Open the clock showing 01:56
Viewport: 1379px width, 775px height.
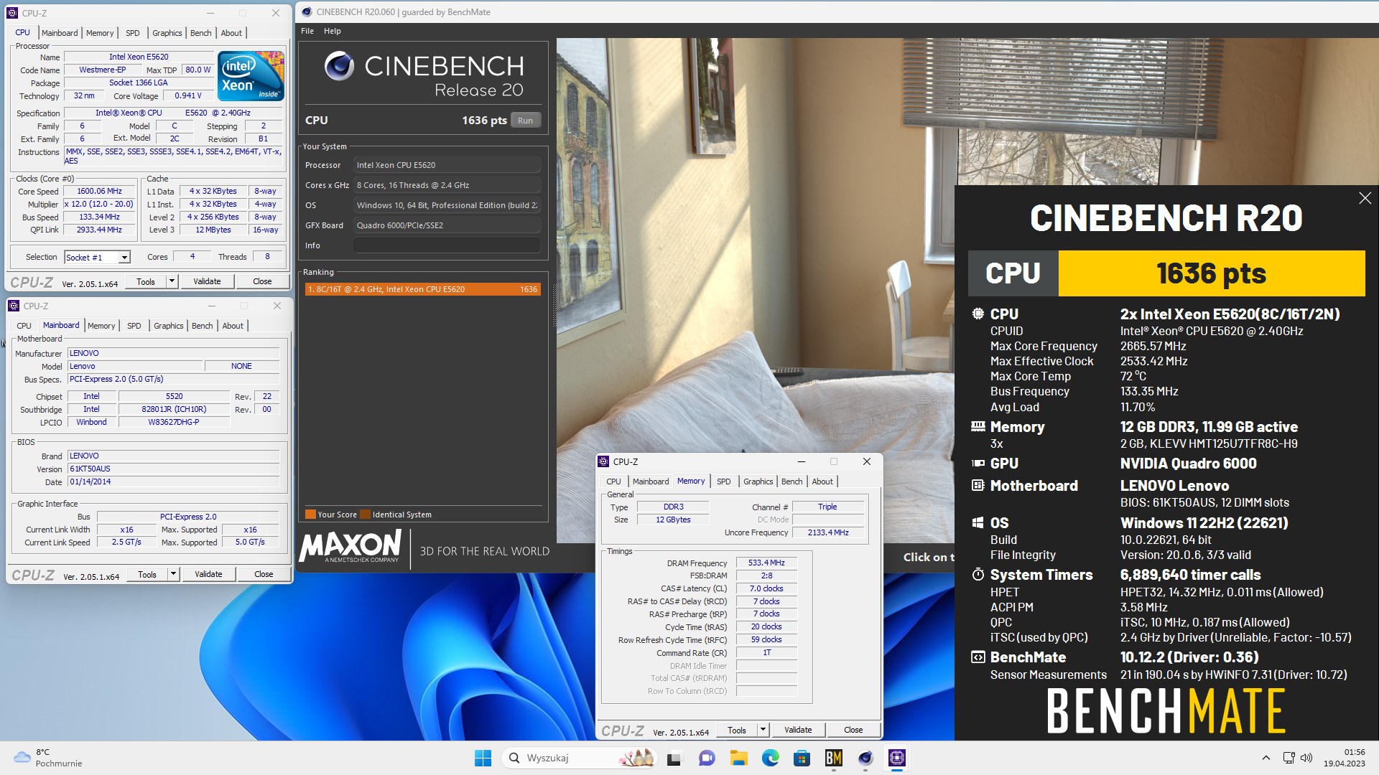tap(1344, 758)
